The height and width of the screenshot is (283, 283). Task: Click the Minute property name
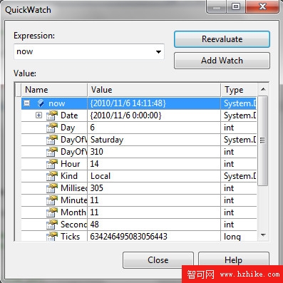(x=74, y=200)
